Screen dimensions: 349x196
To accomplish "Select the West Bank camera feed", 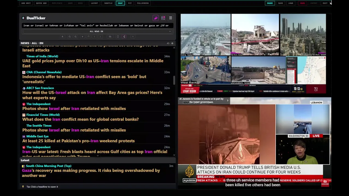I will 206,70.
